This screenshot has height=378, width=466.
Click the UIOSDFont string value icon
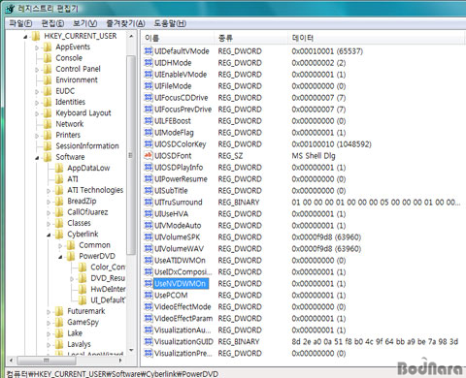point(149,156)
